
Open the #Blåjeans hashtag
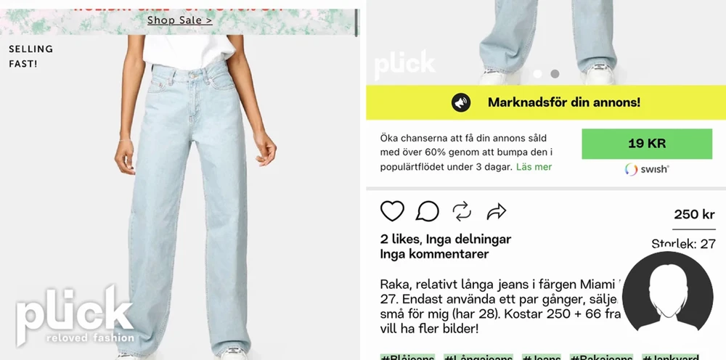tap(407, 357)
